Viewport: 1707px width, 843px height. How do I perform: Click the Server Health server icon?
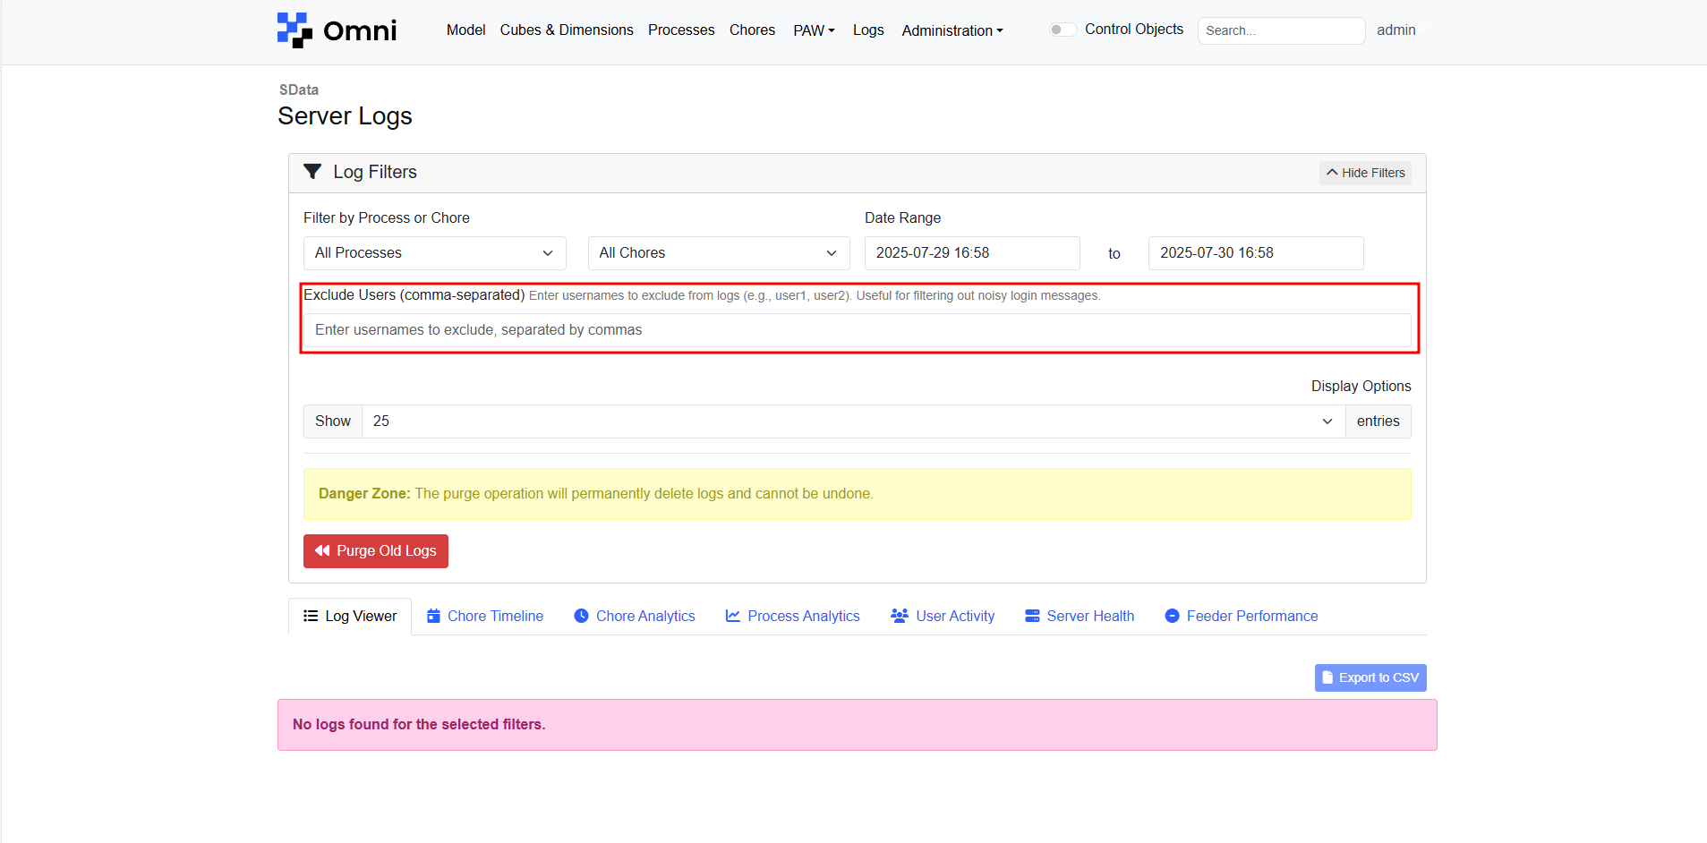coord(1032,616)
